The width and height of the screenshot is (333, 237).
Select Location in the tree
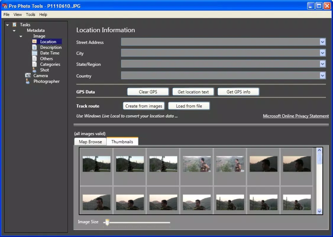[48, 41]
